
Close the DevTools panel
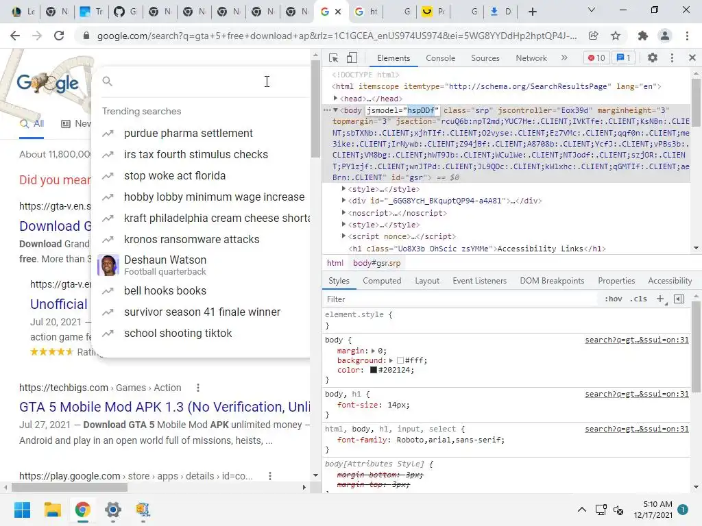pos(692,58)
